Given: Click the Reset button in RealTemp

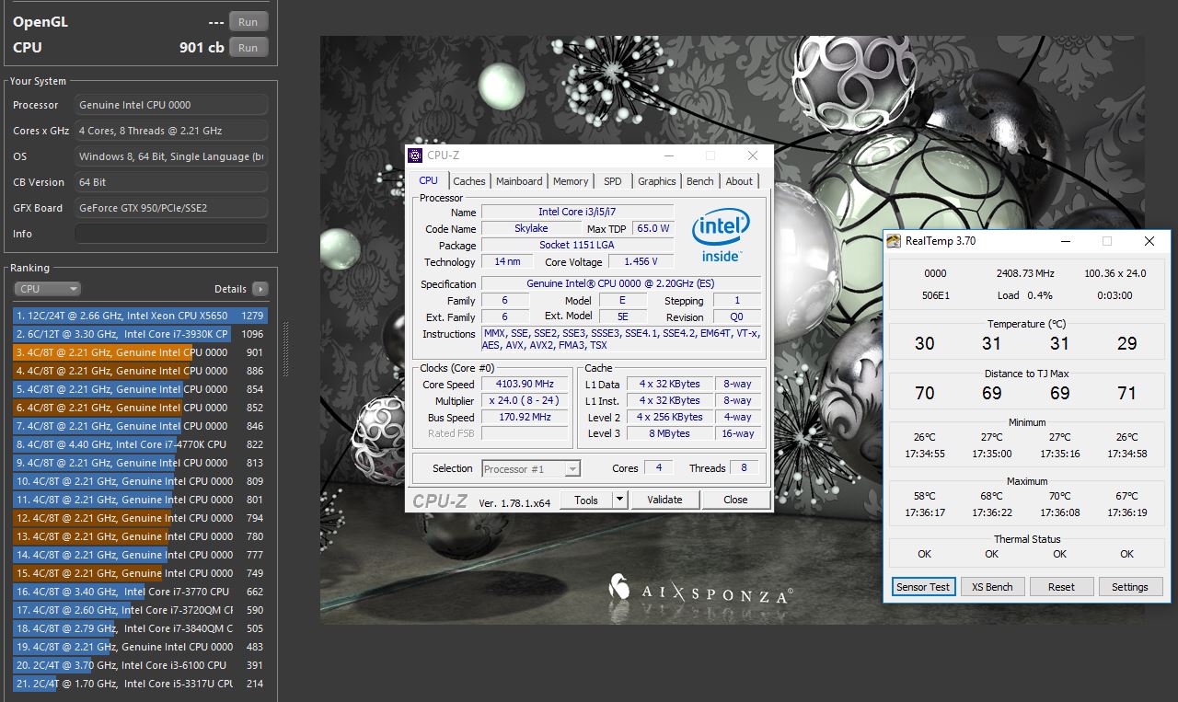Looking at the screenshot, I should click(x=1061, y=587).
